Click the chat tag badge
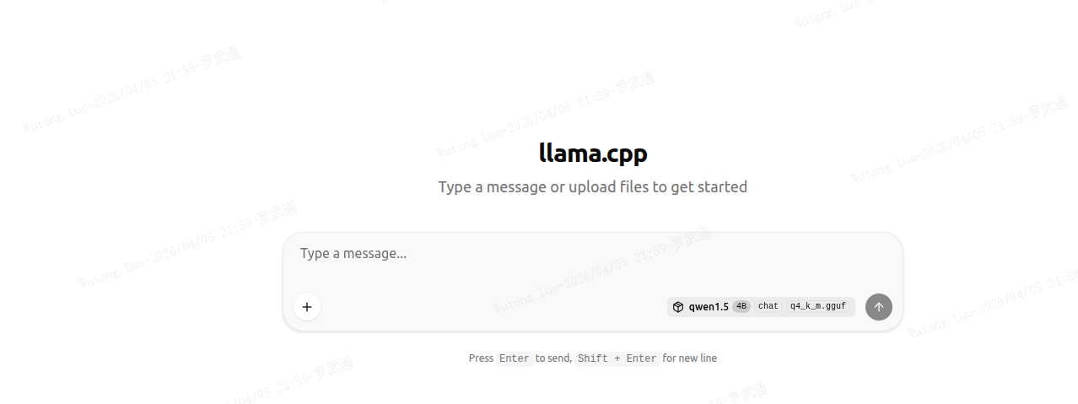This screenshot has width=1078, height=404. (768, 307)
